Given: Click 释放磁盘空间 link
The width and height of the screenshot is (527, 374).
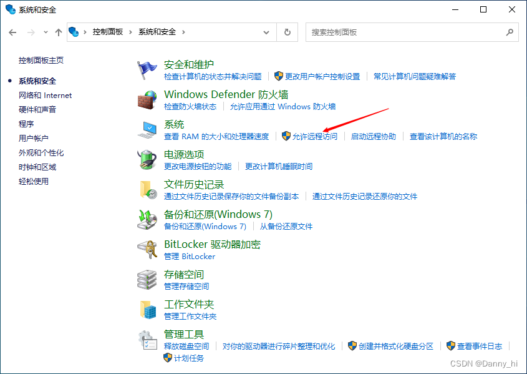Looking at the screenshot, I should click(x=186, y=347).
